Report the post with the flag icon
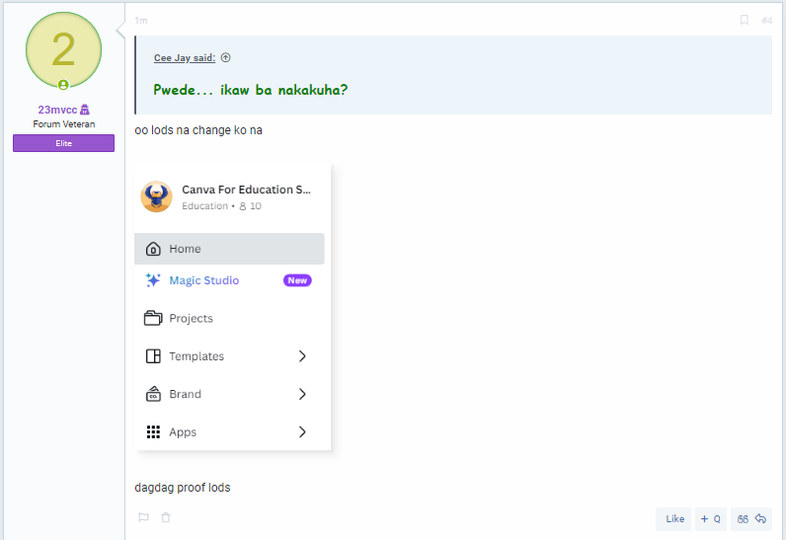The image size is (786, 540). tap(143, 517)
